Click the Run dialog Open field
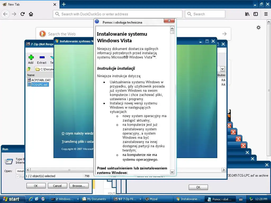Image resolution: width=271 pixels, height=203 pixels. coord(20,171)
